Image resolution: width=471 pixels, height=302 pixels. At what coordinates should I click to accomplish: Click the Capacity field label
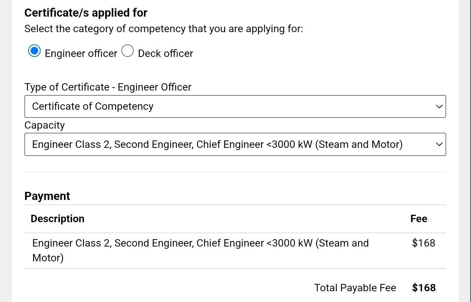click(44, 125)
